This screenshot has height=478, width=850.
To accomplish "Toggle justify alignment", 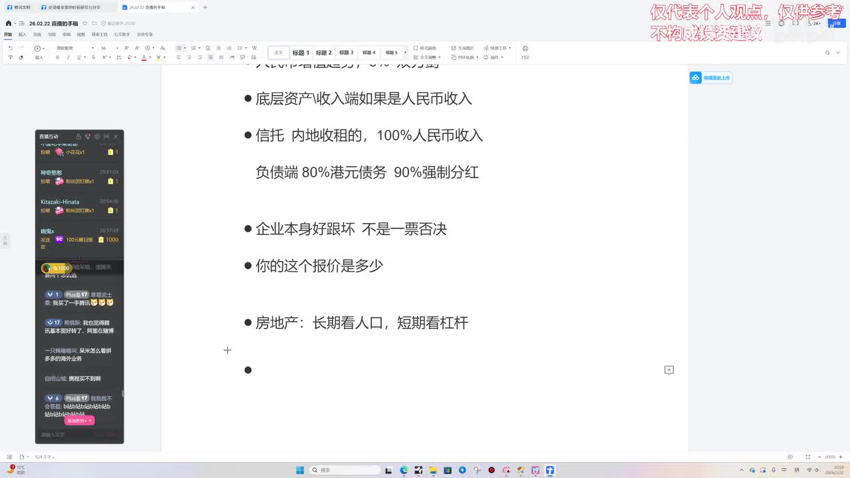I will click(x=211, y=57).
